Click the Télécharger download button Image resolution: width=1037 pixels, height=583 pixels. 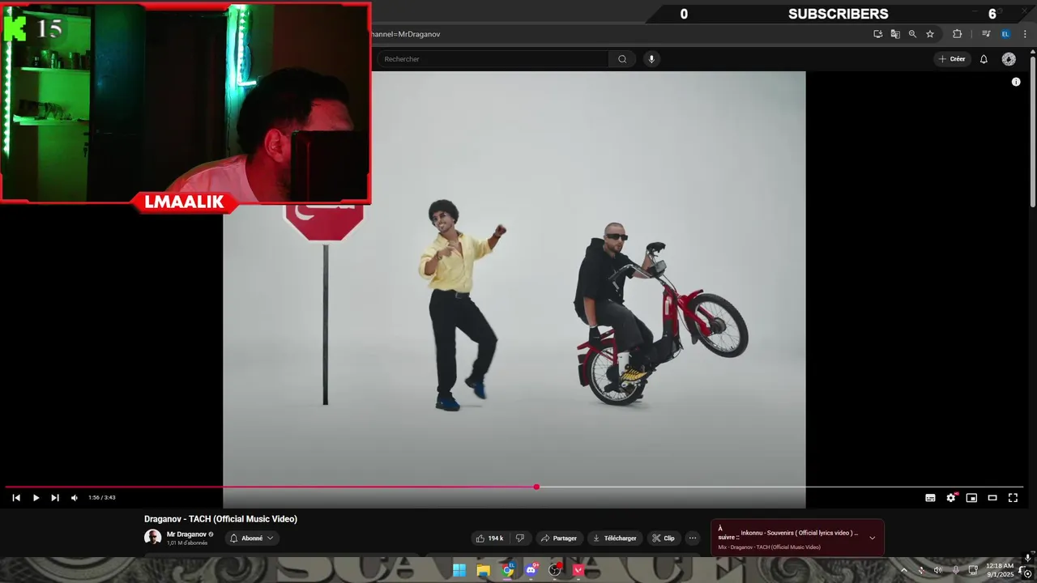614,538
